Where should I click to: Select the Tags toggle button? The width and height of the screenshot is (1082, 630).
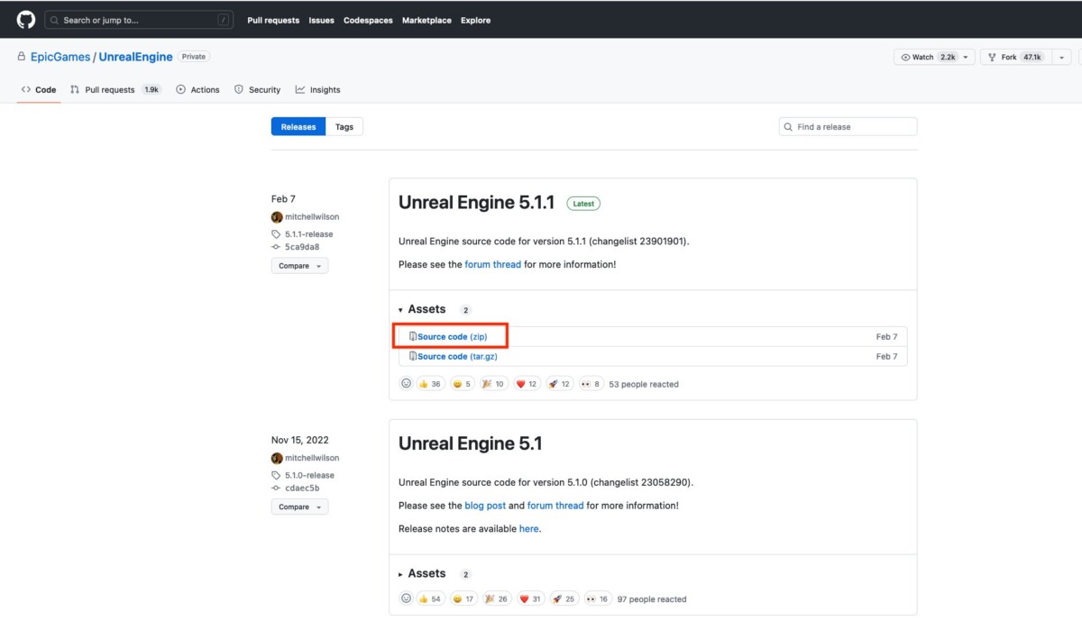coord(344,127)
